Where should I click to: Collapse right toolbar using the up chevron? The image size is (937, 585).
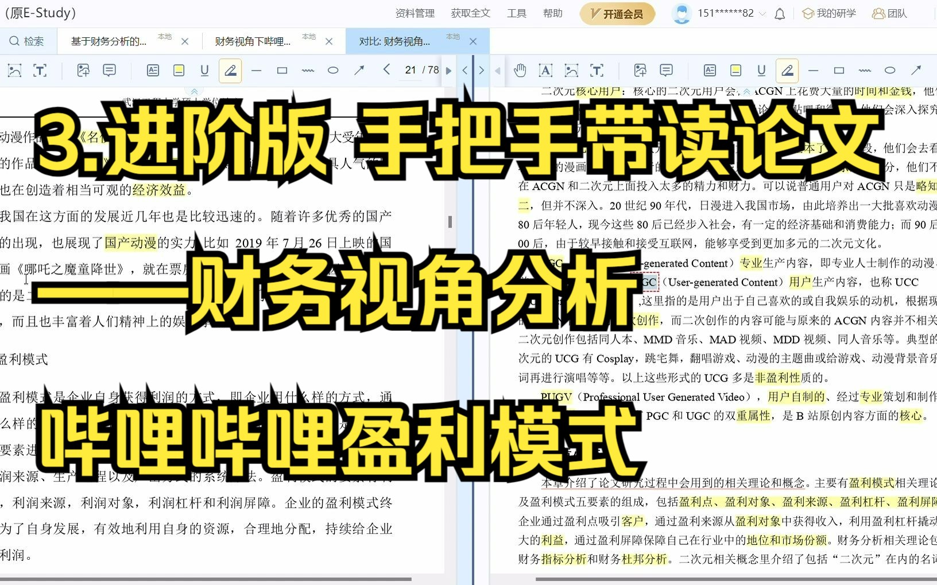[746, 91]
